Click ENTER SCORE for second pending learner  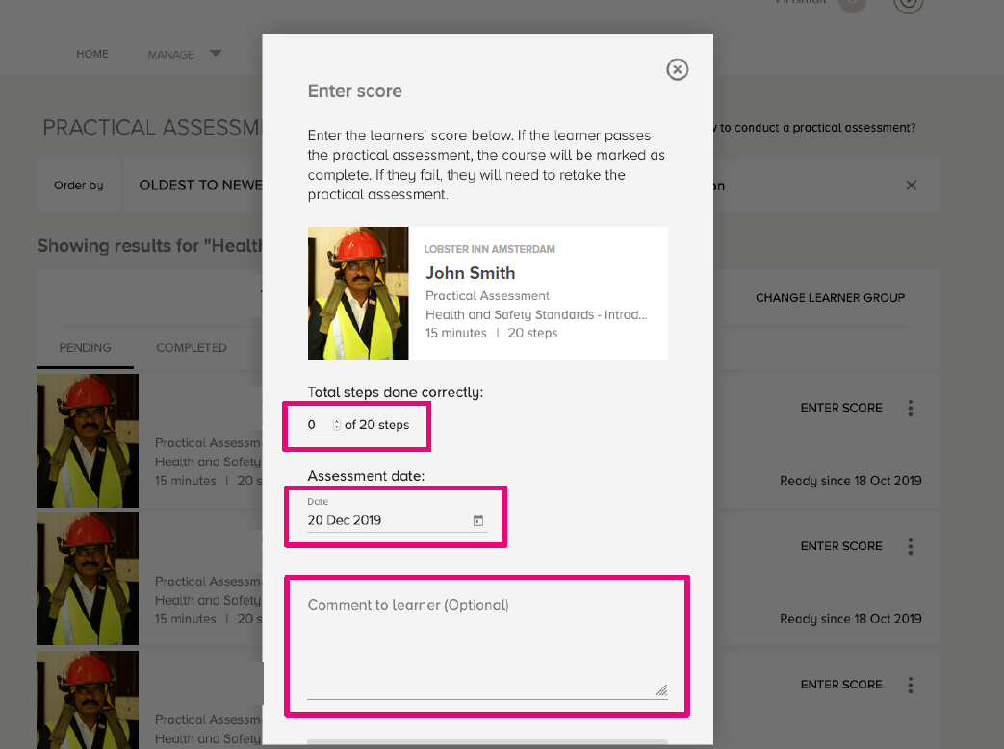pos(841,546)
